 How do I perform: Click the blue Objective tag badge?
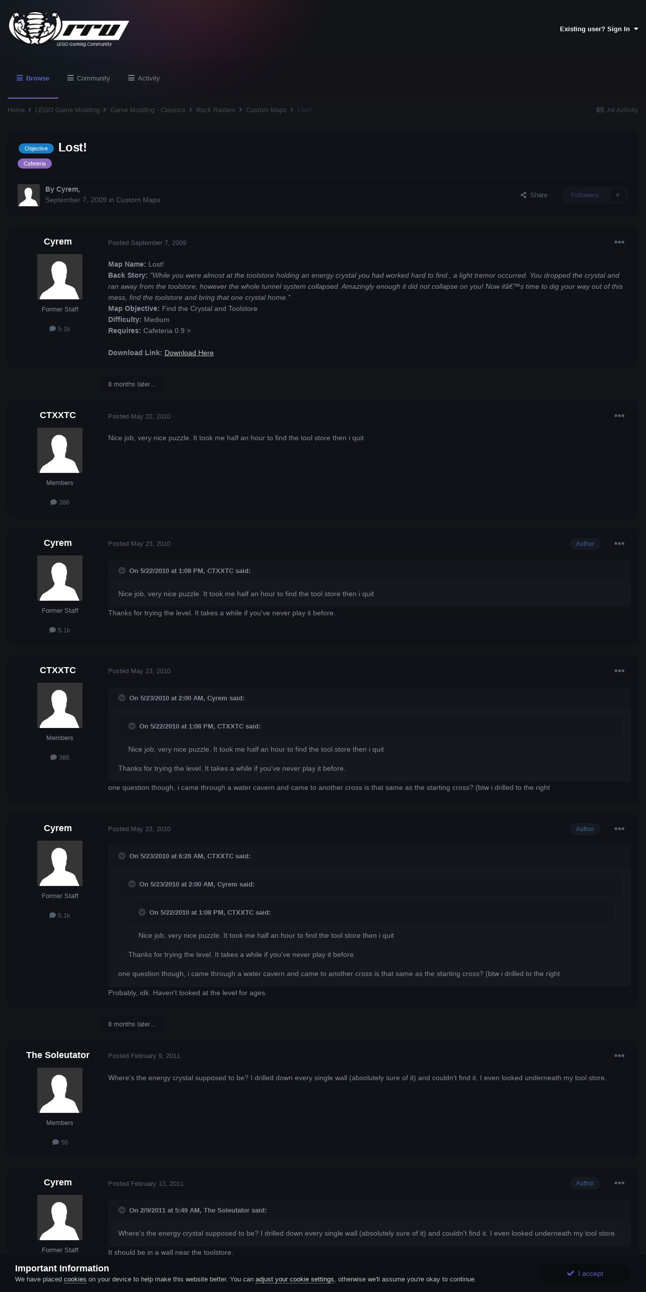[36, 148]
